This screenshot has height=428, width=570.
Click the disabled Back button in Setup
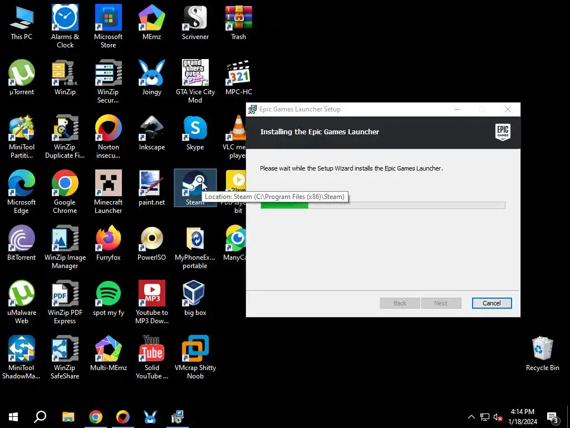400,303
